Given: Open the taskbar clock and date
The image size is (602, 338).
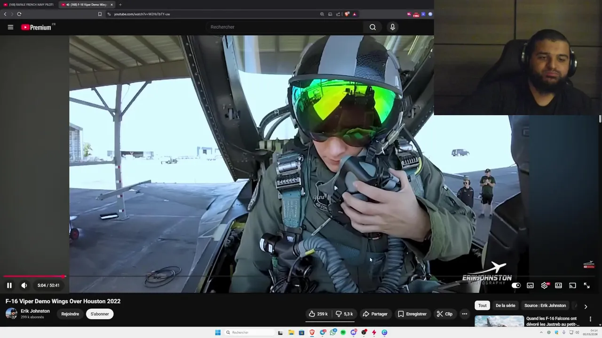Looking at the screenshot, I should click(590, 332).
